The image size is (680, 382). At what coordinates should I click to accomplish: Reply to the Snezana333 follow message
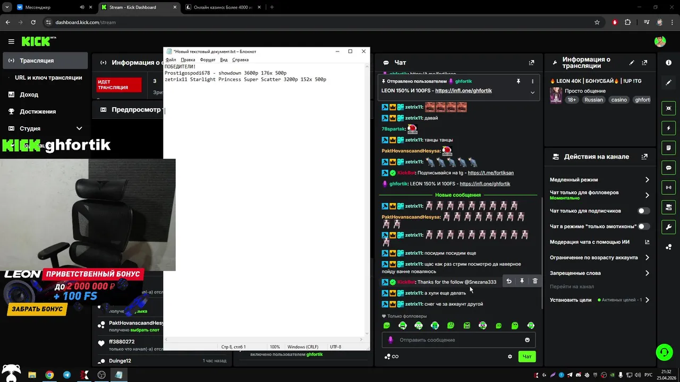point(509,281)
